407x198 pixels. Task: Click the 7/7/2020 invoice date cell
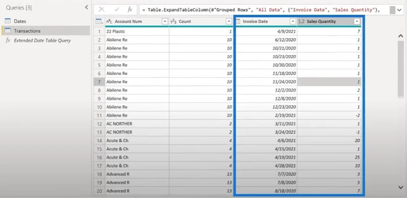tap(266, 174)
